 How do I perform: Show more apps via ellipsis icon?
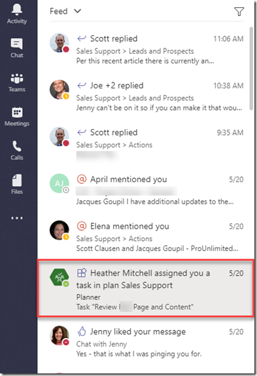pyautogui.click(x=17, y=218)
